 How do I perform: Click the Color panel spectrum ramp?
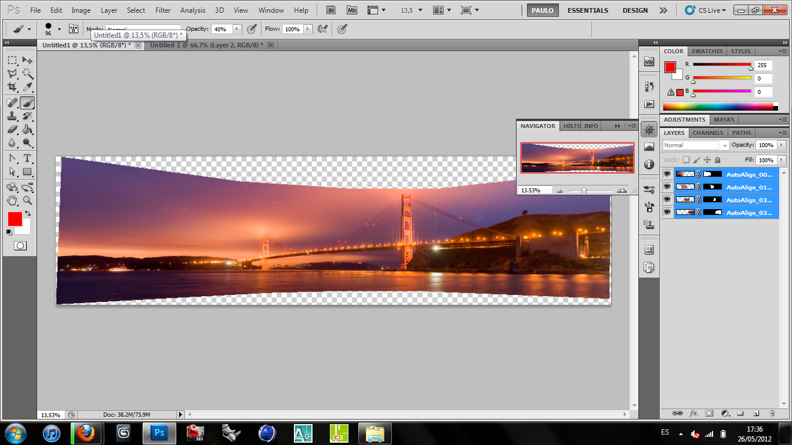click(720, 106)
